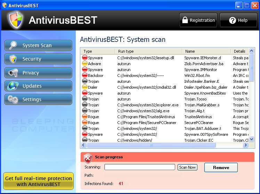The width and height of the screenshot is (260, 194).
Task: Click Remove to delete infections
Action: pos(221,168)
